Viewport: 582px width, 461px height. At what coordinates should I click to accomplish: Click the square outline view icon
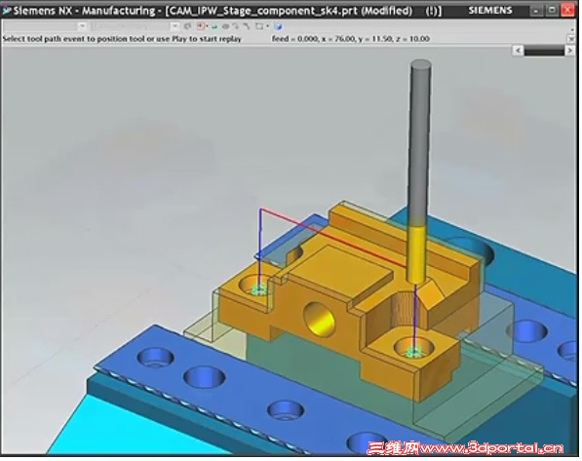pos(259,26)
